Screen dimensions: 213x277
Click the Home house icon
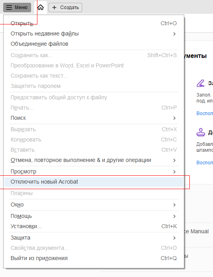(x=41, y=7)
